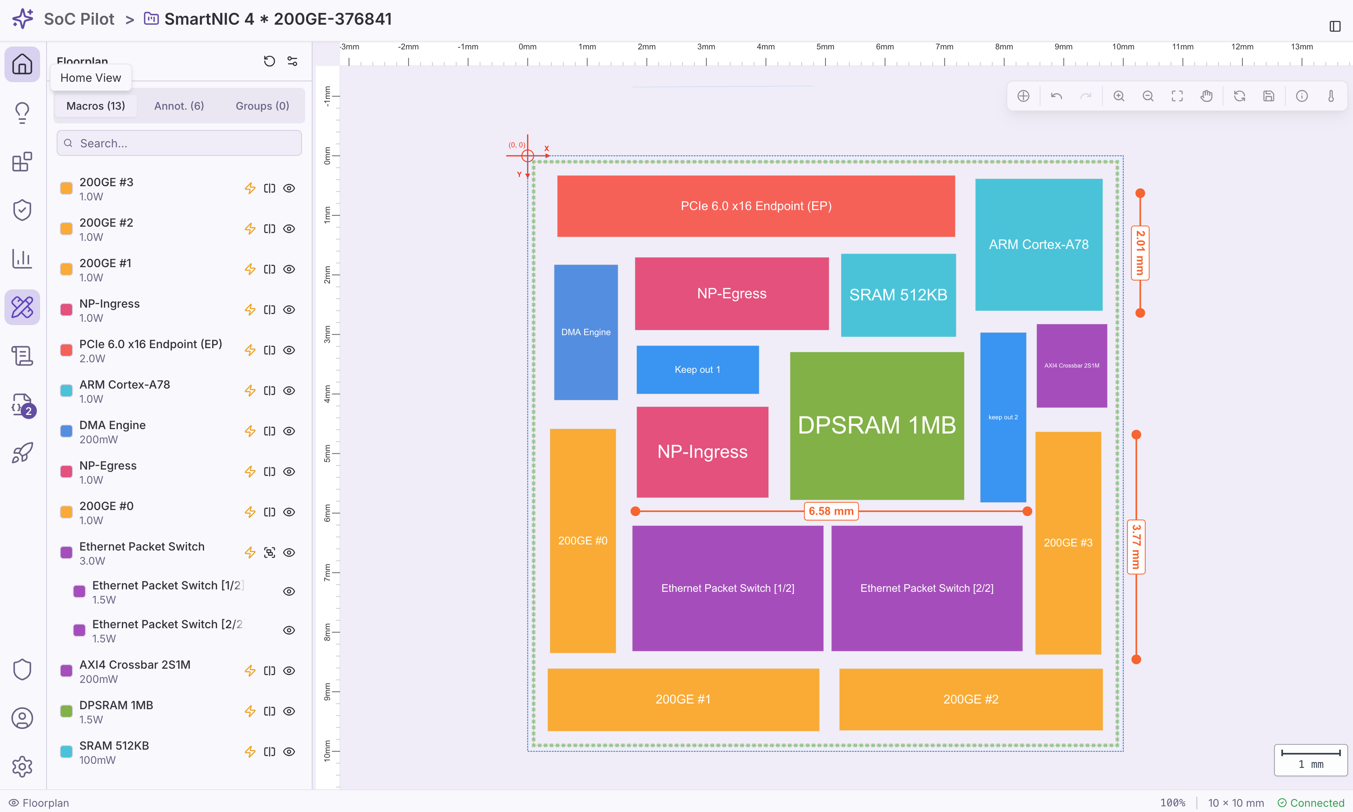Image resolution: width=1353 pixels, height=812 pixels.
Task: Click Connected status in the status bar
Action: click(1312, 802)
